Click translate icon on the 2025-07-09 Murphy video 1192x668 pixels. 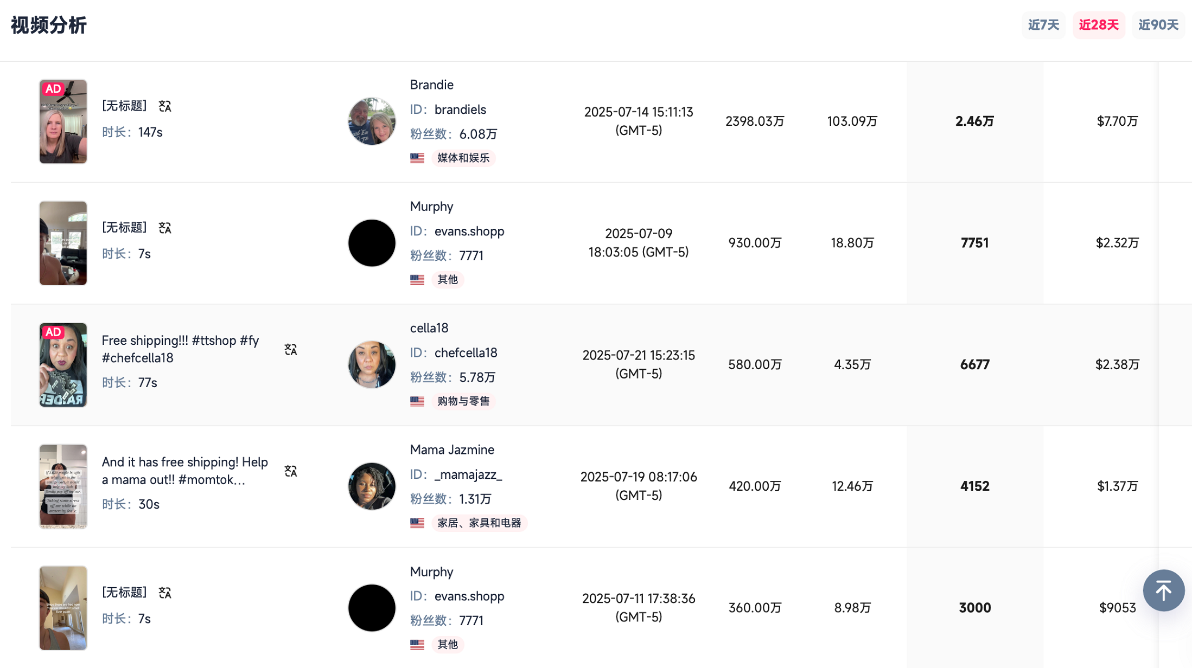[x=165, y=228]
